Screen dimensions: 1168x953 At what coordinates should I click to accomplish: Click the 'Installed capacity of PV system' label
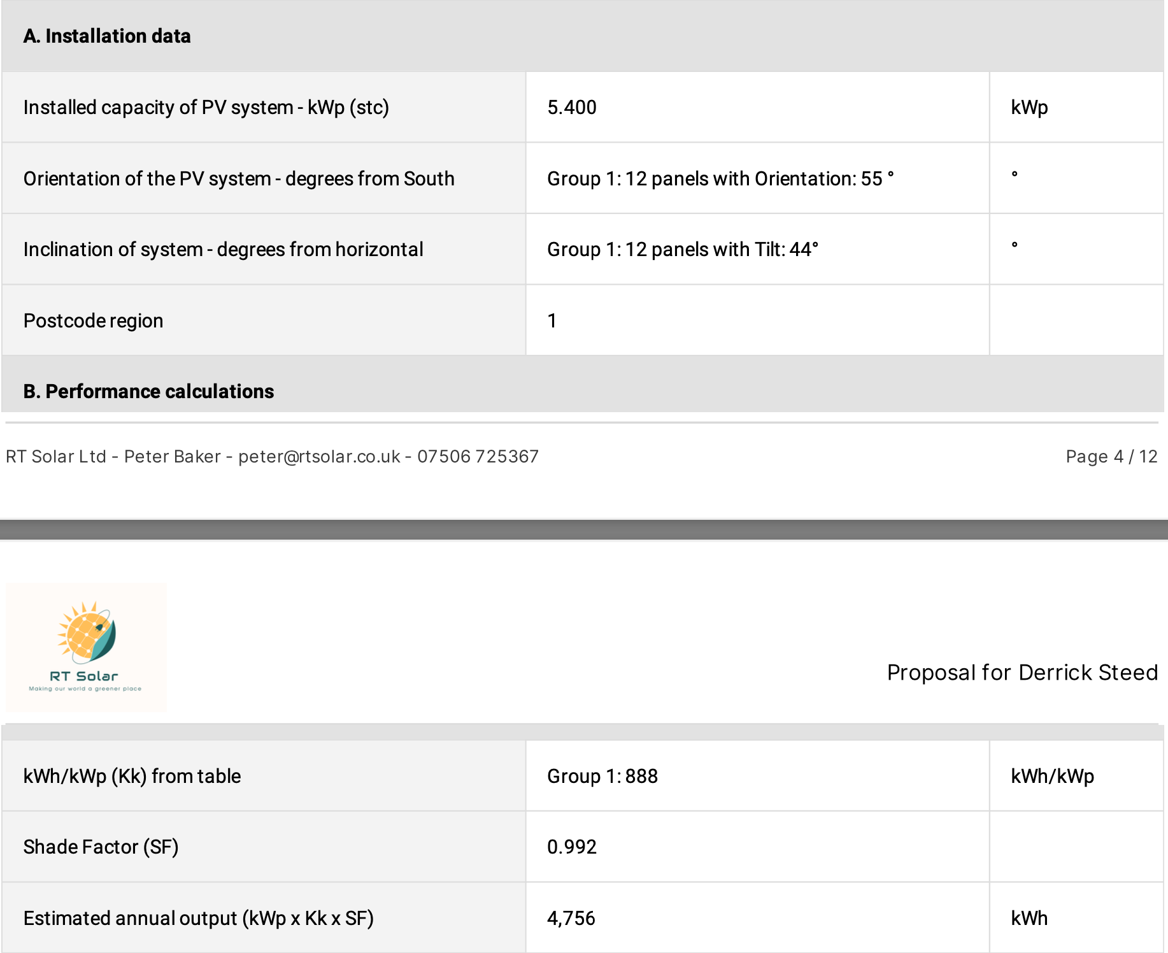point(206,108)
